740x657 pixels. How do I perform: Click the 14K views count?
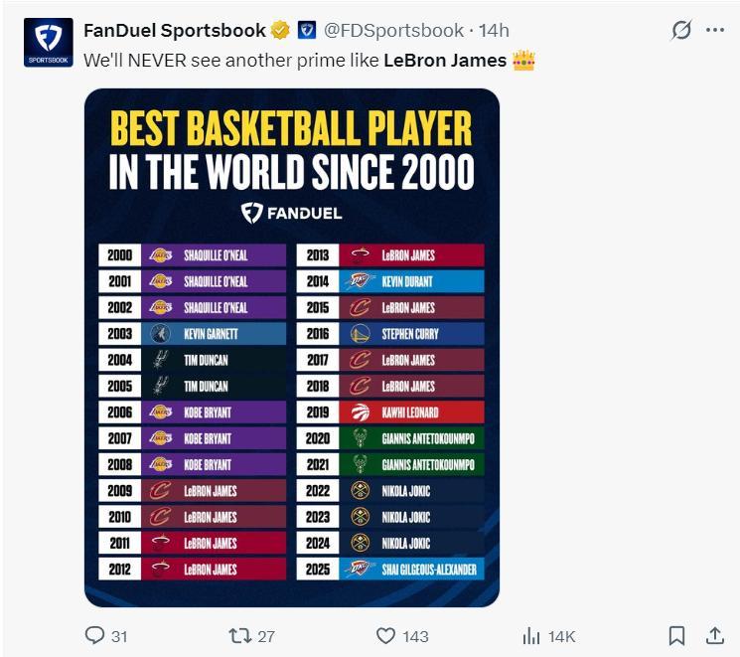pos(561,636)
